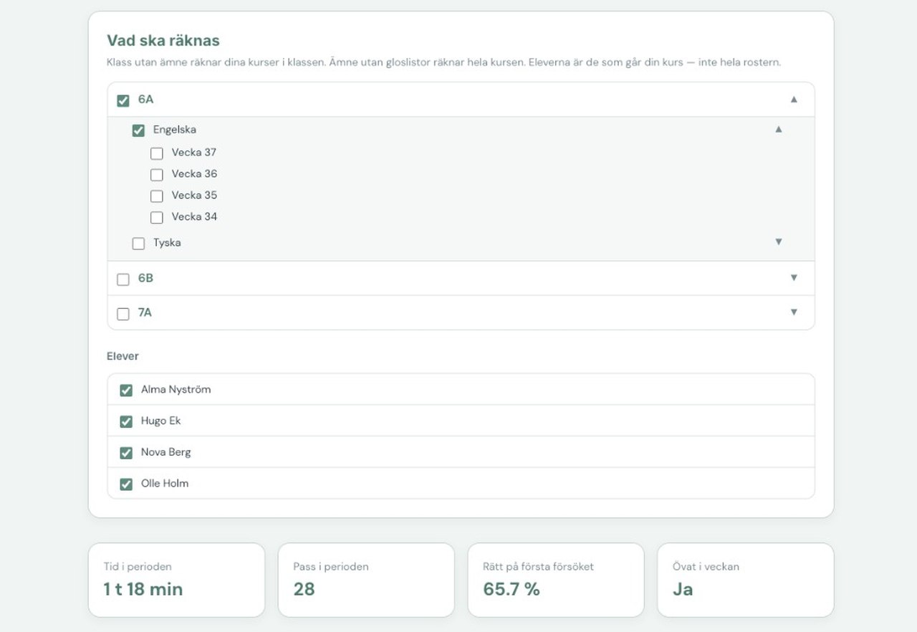The image size is (917, 632).
Task: Uncheck the 6A class checkbox
Action: tap(123, 100)
